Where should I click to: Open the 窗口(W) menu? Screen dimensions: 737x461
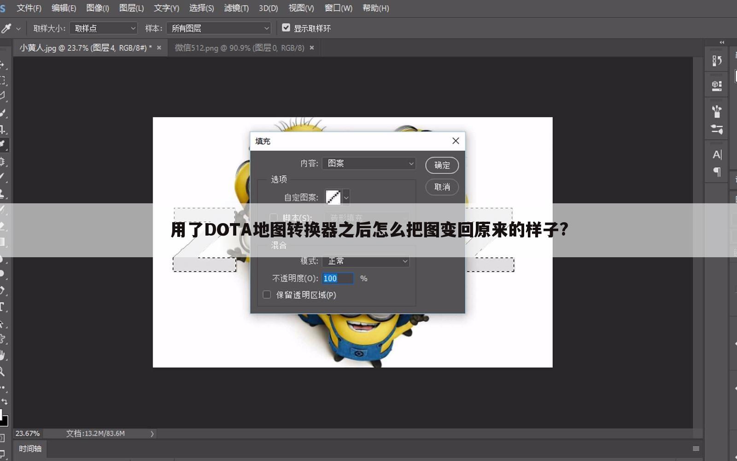click(339, 8)
